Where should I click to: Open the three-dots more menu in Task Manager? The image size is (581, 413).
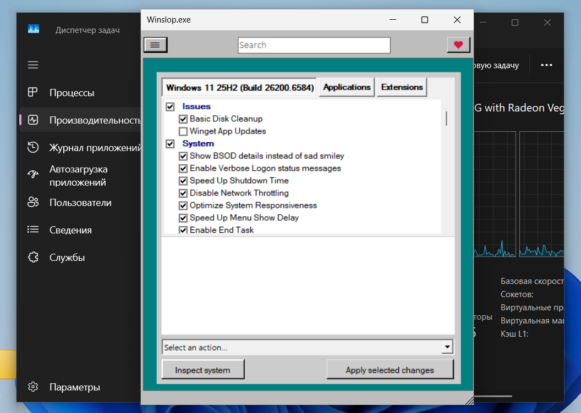pos(546,65)
